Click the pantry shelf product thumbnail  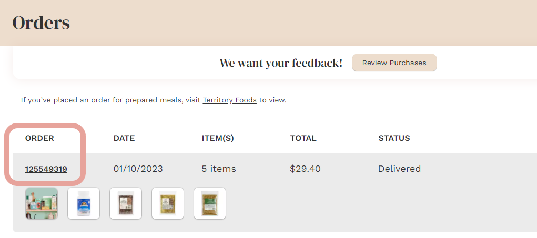point(42,203)
